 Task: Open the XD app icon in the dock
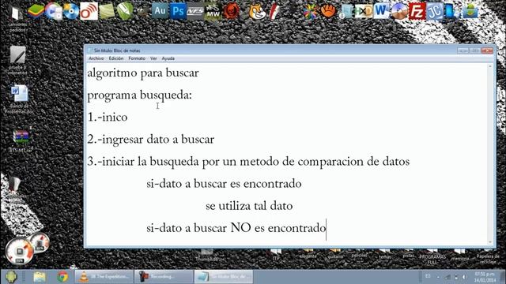tap(364, 12)
